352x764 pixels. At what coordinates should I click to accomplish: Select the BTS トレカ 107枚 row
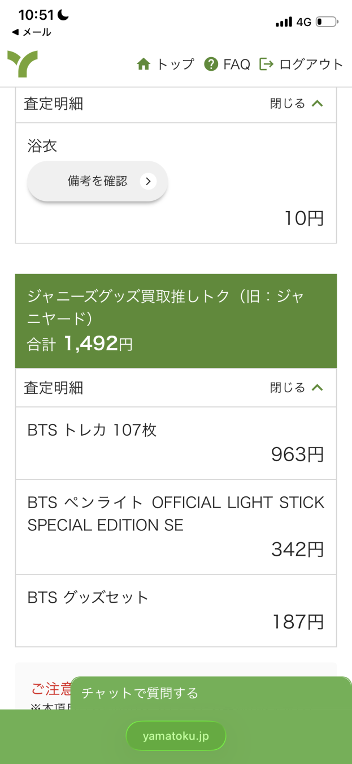176,443
